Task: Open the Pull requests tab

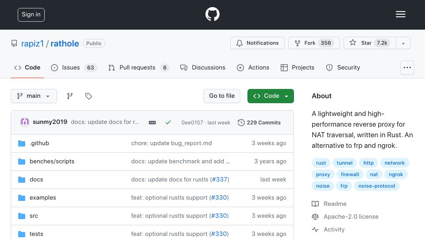Action: [x=139, y=67]
